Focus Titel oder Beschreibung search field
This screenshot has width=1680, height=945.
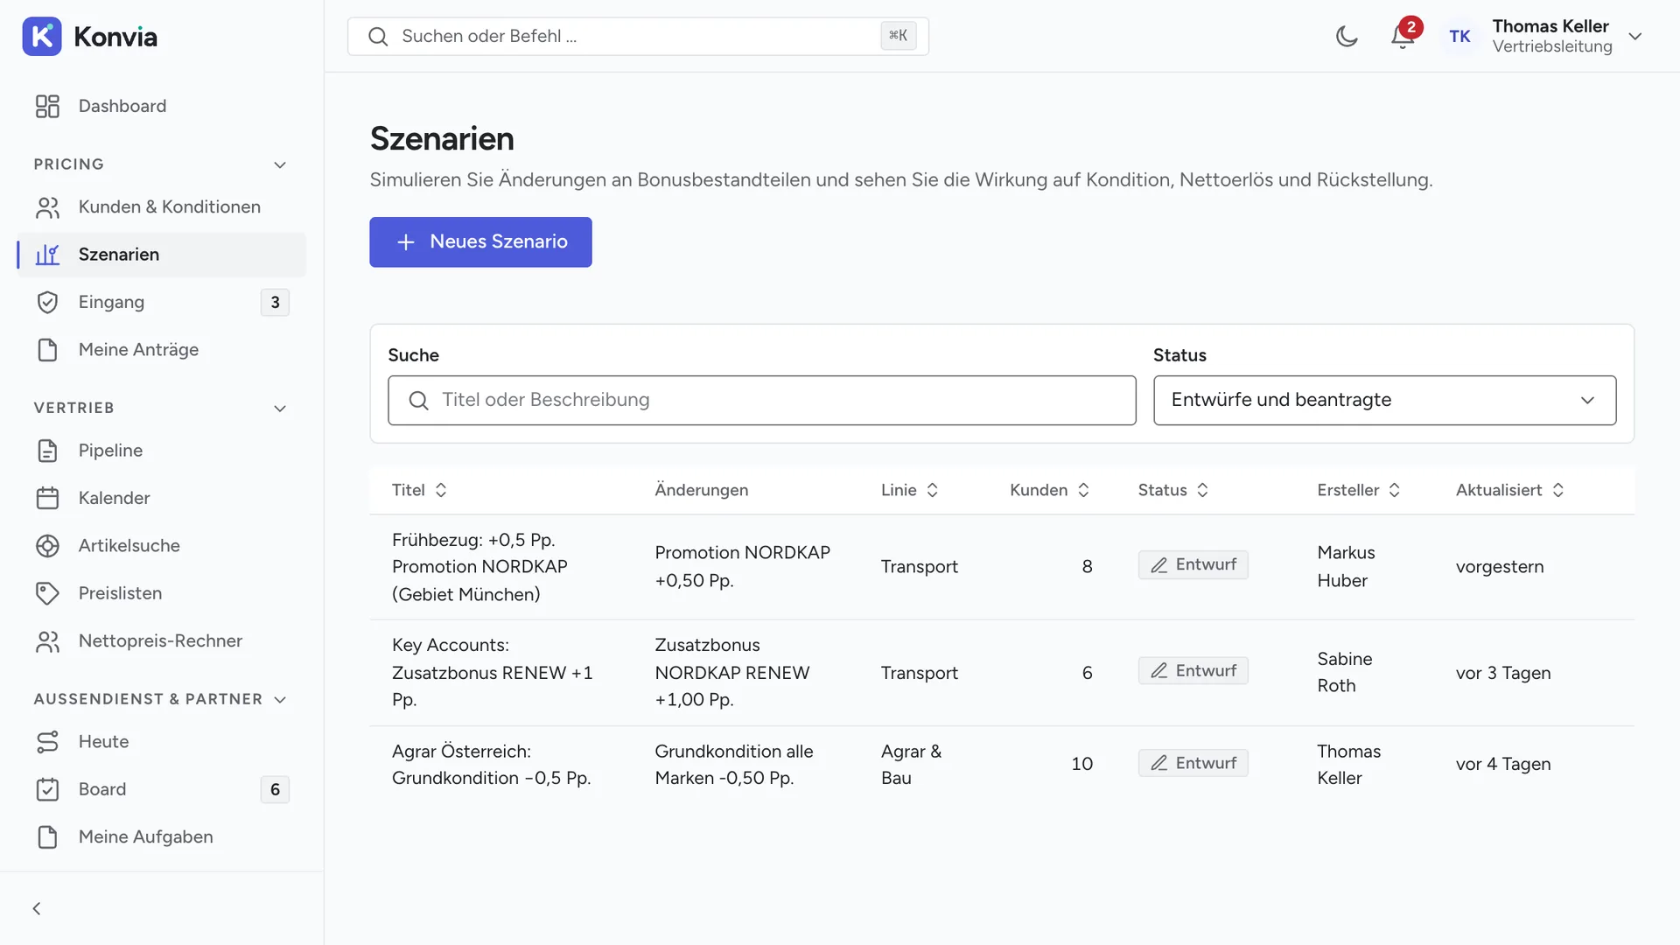761,400
